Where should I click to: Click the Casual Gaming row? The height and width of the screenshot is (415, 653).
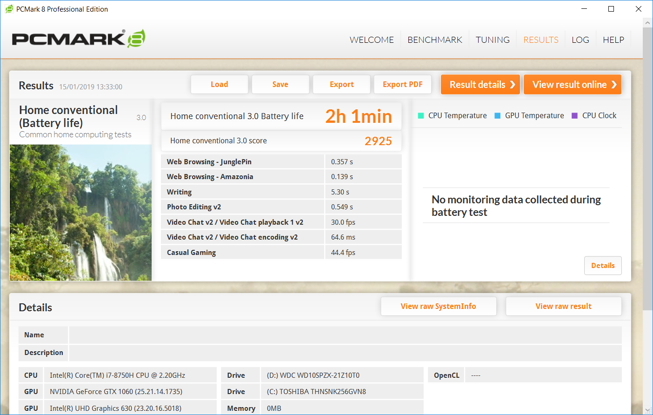coord(281,252)
